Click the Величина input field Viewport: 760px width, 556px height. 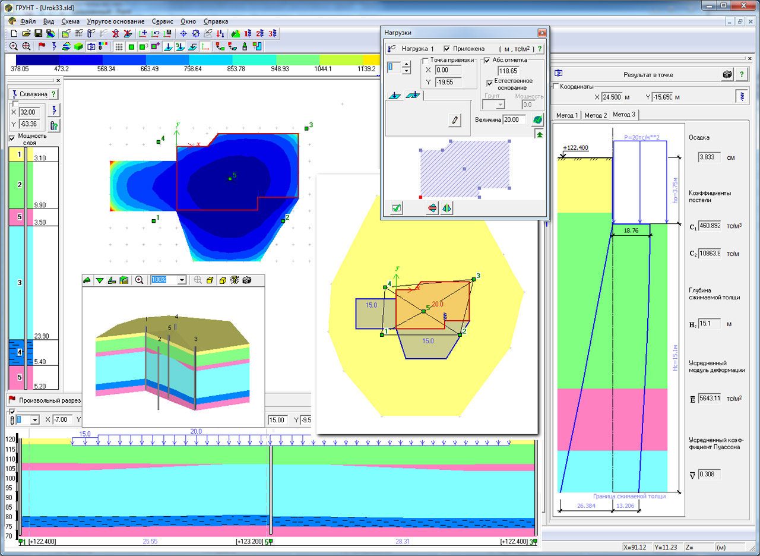point(514,120)
